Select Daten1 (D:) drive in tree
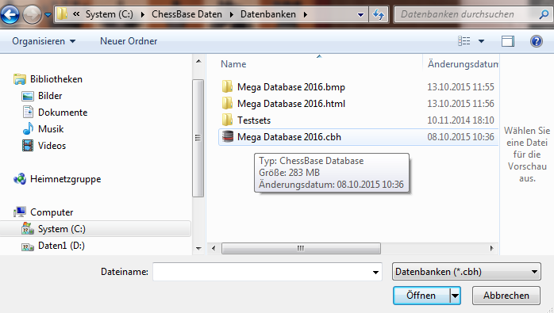This screenshot has width=554, height=313. point(61,246)
